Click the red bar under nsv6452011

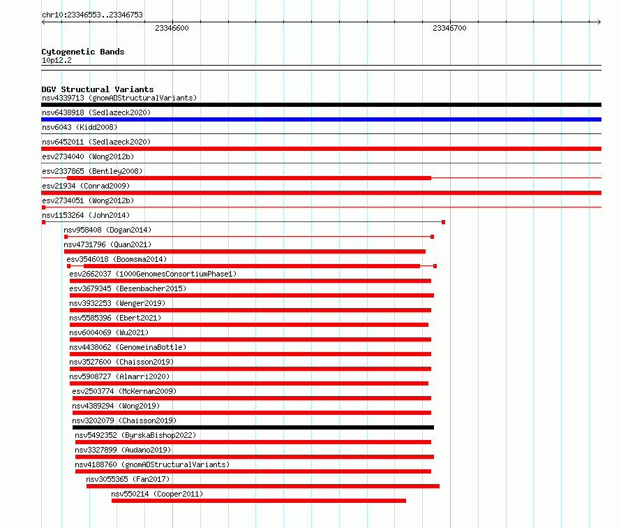[x=321, y=149]
